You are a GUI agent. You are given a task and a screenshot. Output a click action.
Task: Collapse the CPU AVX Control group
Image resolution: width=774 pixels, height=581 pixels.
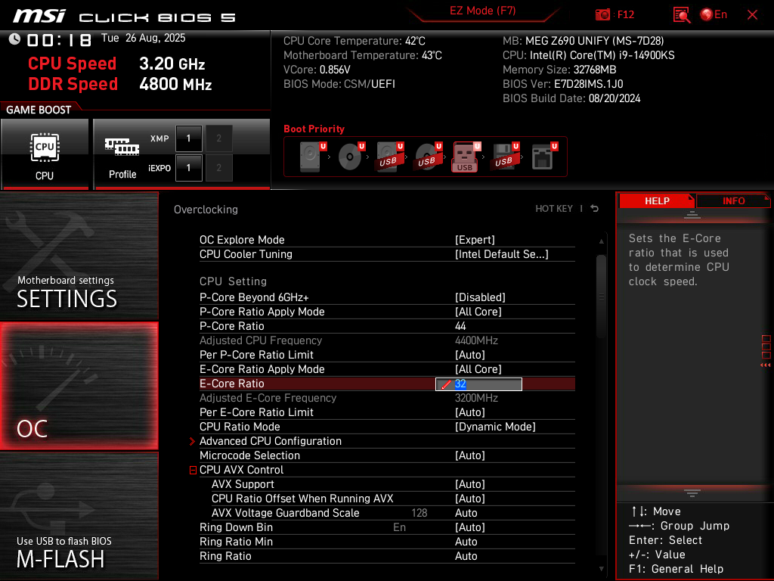click(193, 470)
